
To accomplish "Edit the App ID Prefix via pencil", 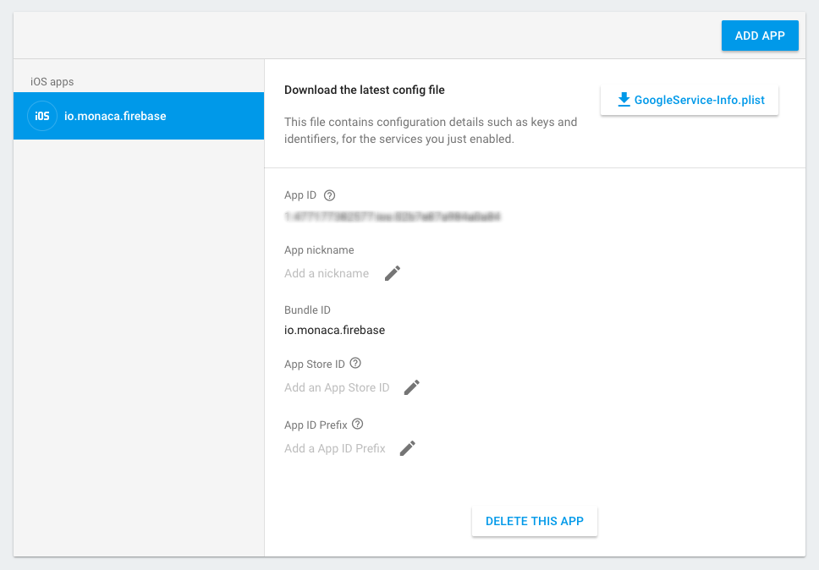I will (408, 448).
